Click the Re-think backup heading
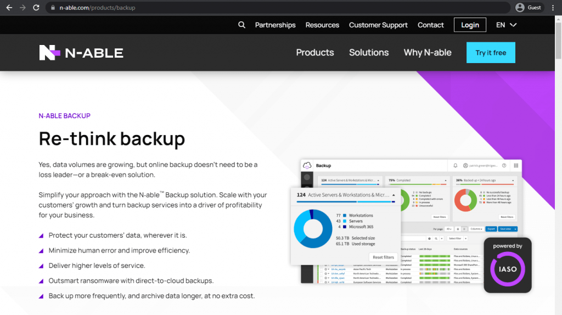Screen dimensions: 562x315 pyautogui.click(x=112, y=139)
